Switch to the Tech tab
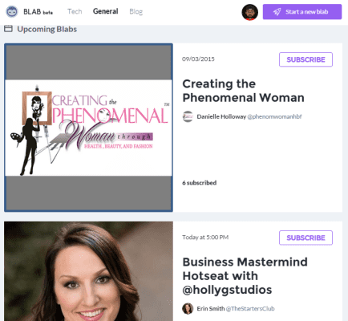348x321 pixels. (x=75, y=11)
